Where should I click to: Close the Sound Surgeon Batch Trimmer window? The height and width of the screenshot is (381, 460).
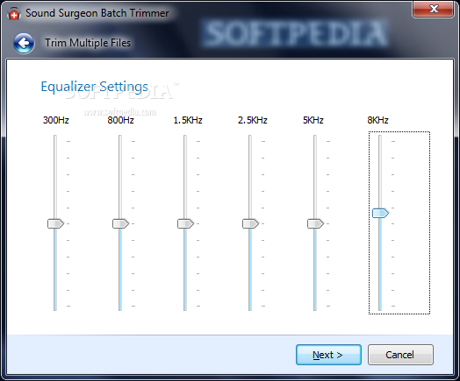pyautogui.click(x=434, y=9)
